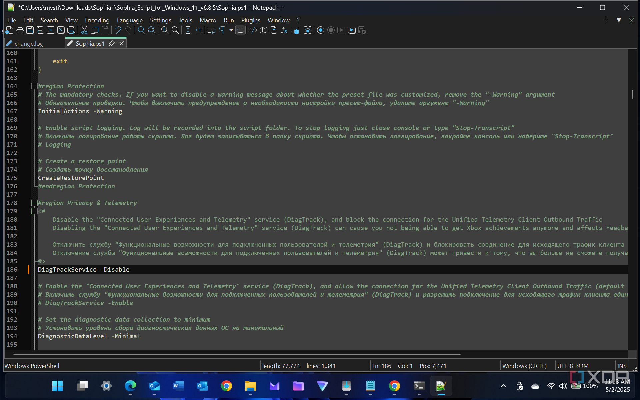This screenshot has height=400, width=640.
Task: Start macro recording with the record icon
Action: [320, 30]
